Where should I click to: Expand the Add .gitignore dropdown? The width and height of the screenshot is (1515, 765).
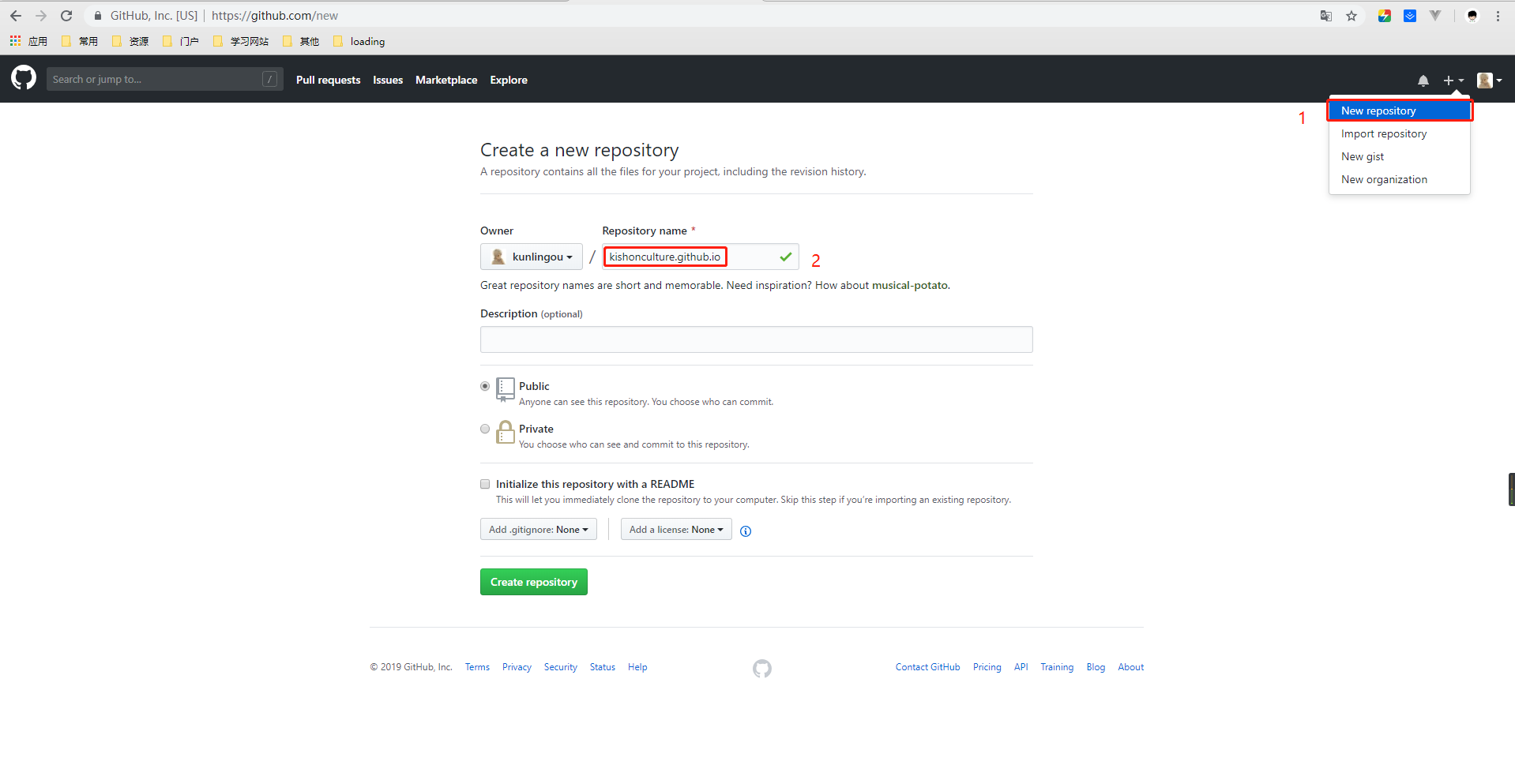click(539, 530)
